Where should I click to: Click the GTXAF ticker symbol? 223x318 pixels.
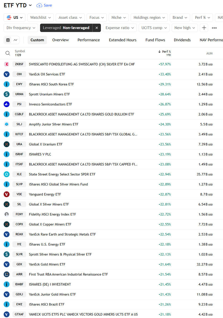tap(19, 315)
